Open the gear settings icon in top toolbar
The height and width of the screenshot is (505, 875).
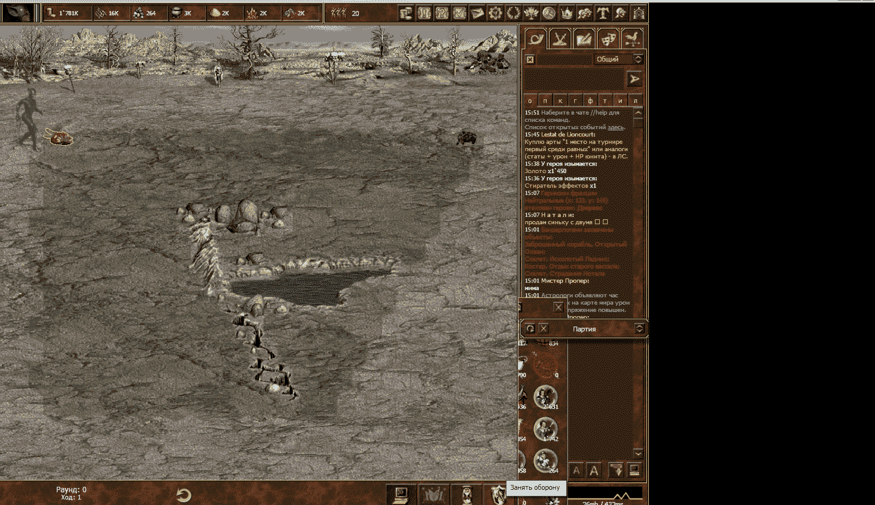(x=495, y=13)
